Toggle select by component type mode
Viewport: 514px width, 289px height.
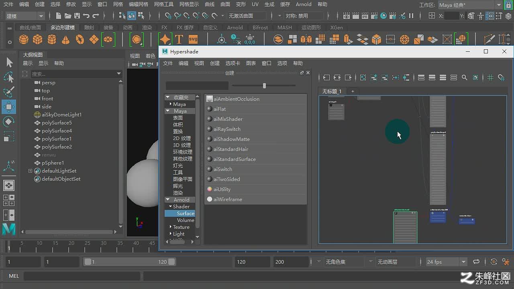pyautogui.click(x=141, y=16)
